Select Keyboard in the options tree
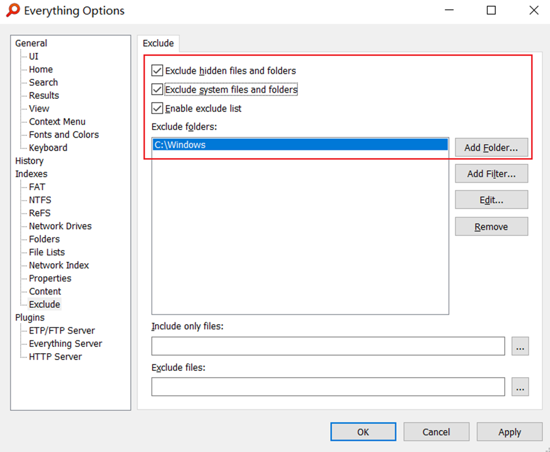Image resolution: width=550 pixels, height=452 pixels. (x=48, y=147)
